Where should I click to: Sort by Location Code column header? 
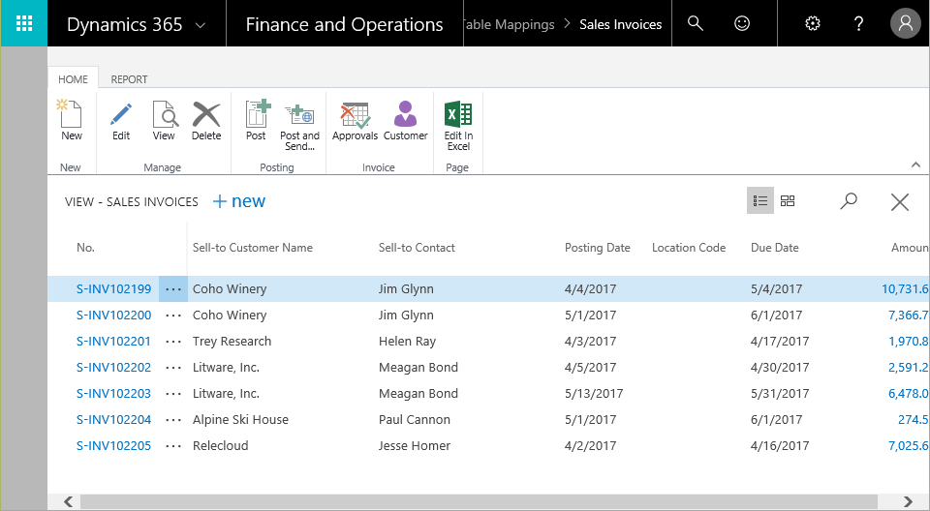click(689, 248)
